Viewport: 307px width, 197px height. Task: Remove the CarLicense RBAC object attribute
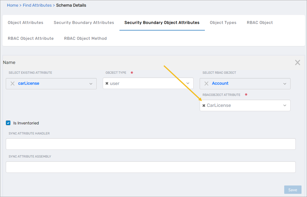pyautogui.click(x=204, y=105)
